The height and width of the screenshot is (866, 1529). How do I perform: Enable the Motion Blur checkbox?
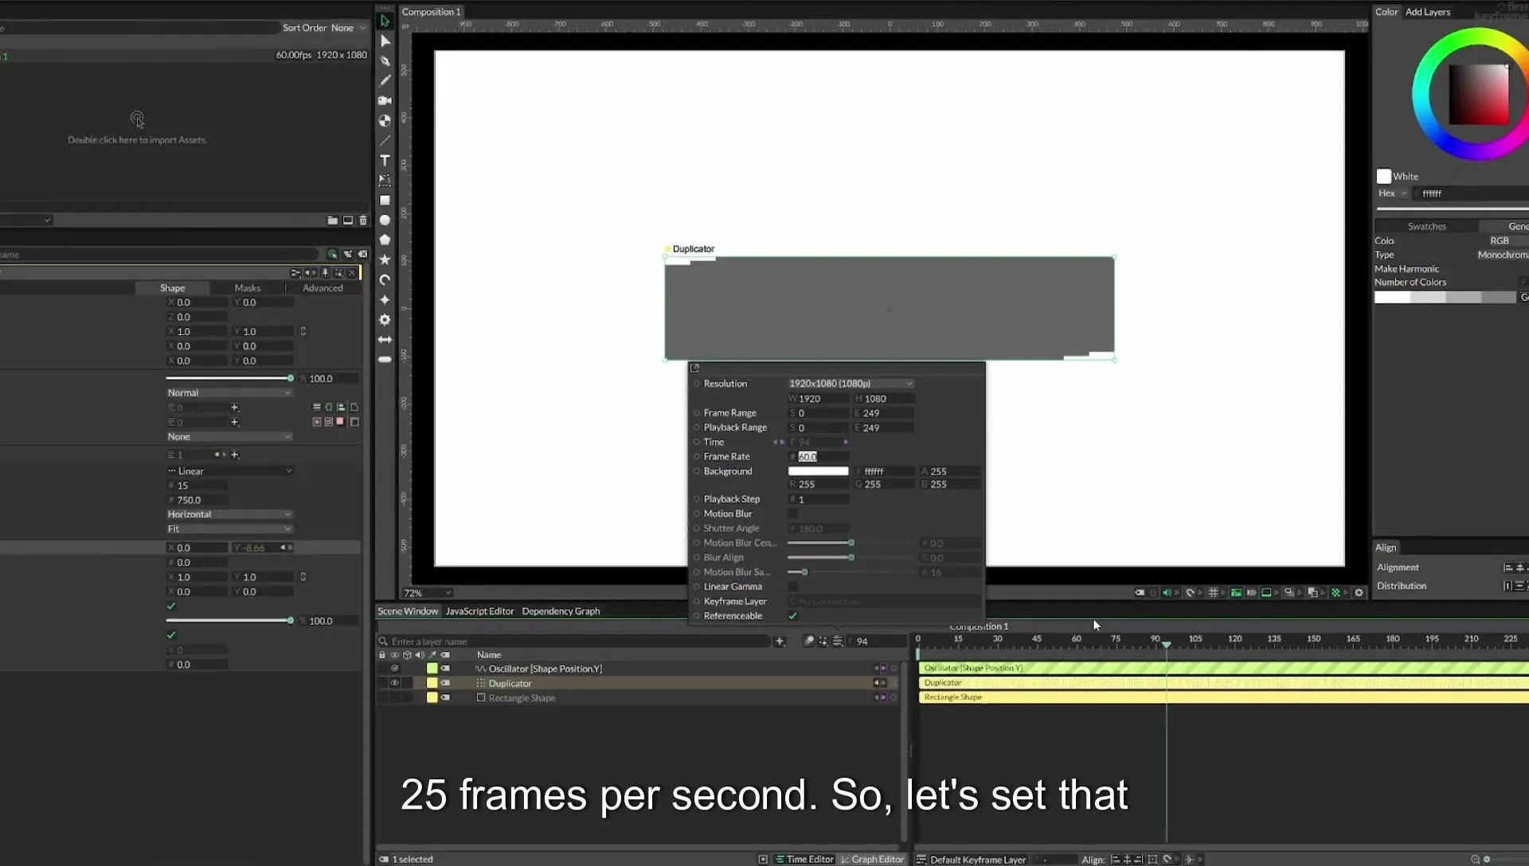pyautogui.click(x=792, y=514)
